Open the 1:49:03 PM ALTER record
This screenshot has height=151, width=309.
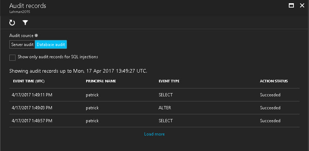coord(32,108)
